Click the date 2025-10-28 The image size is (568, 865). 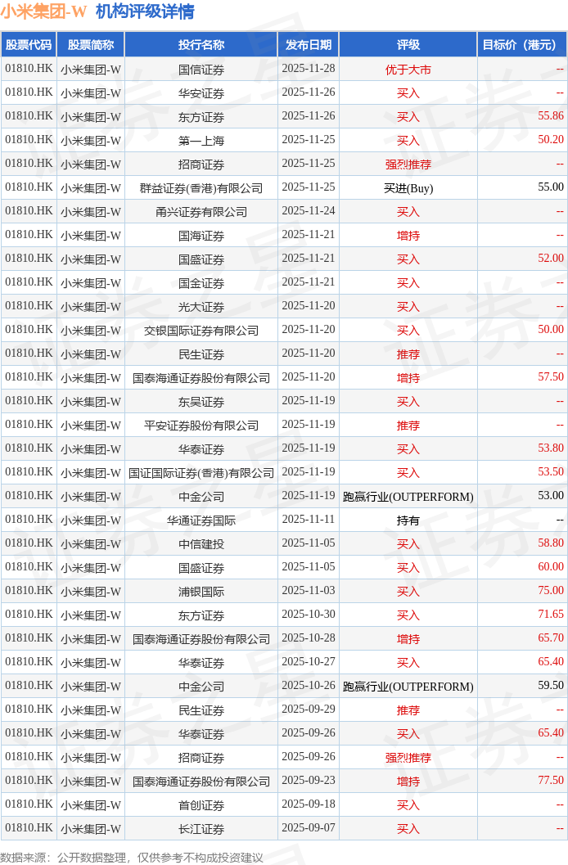[x=309, y=637]
